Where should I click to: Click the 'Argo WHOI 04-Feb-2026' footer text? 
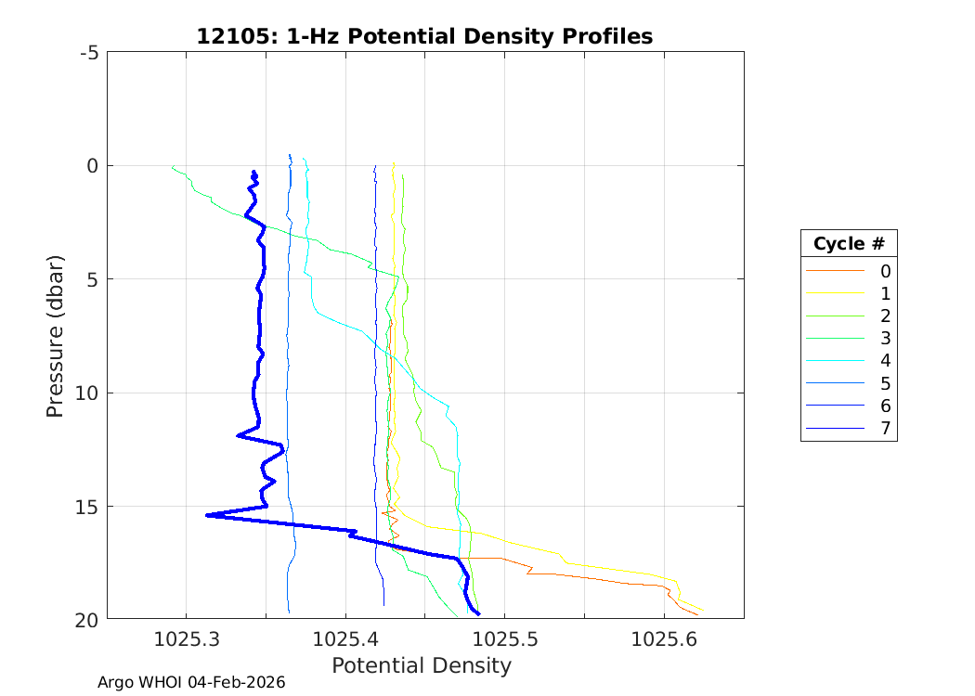click(191, 682)
